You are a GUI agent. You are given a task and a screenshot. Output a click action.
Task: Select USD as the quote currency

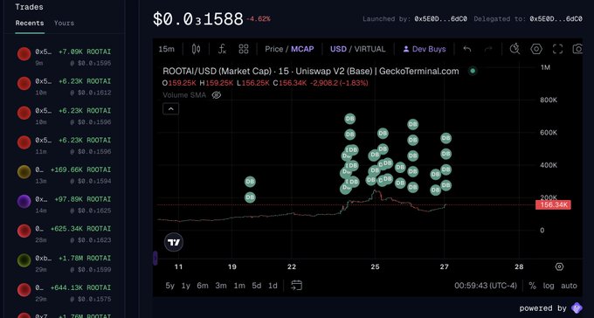click(338, 49)
